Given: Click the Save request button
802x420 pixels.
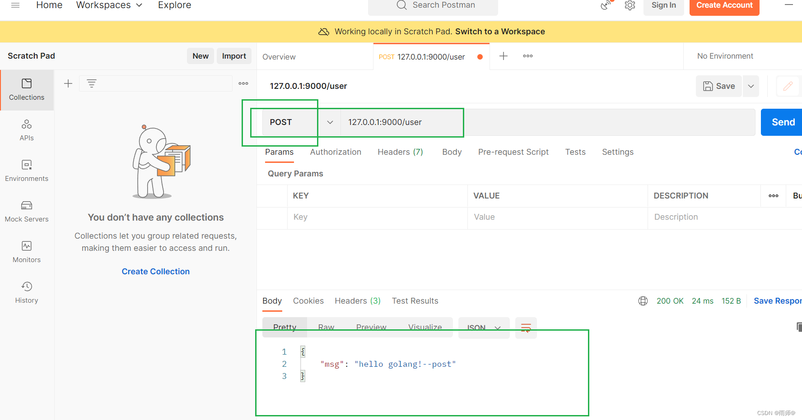Looking at the screenshot, I should tap(719, 86).
